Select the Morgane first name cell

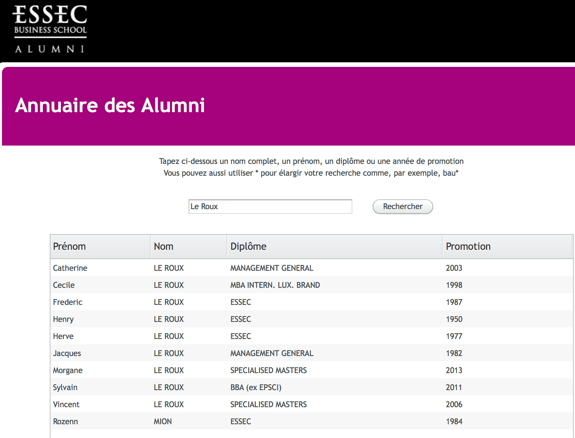click(x=68, y=370)
